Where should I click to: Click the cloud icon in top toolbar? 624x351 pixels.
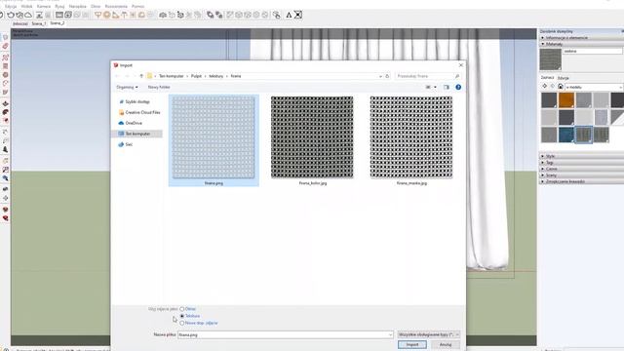28,16
